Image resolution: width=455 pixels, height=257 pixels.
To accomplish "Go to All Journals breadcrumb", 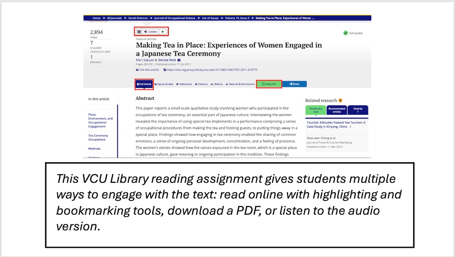I will pyautogui.click(x=114, y=18).
